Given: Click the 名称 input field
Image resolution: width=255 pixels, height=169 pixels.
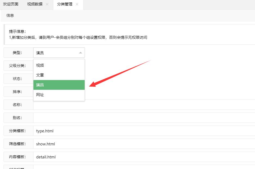Looking at the screenshot, I should (144, 105).
